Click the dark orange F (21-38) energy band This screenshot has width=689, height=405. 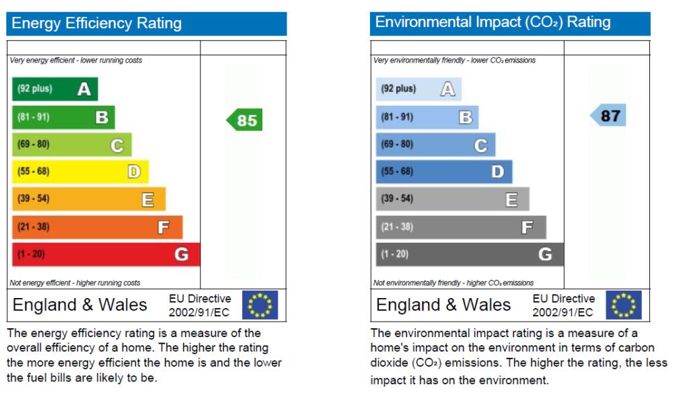(98, 227)
